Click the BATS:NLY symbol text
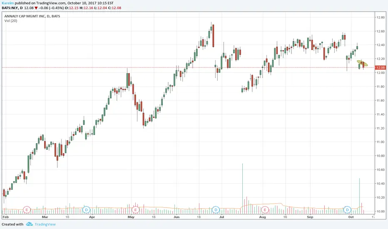388x229 pixels. (10, 8)
